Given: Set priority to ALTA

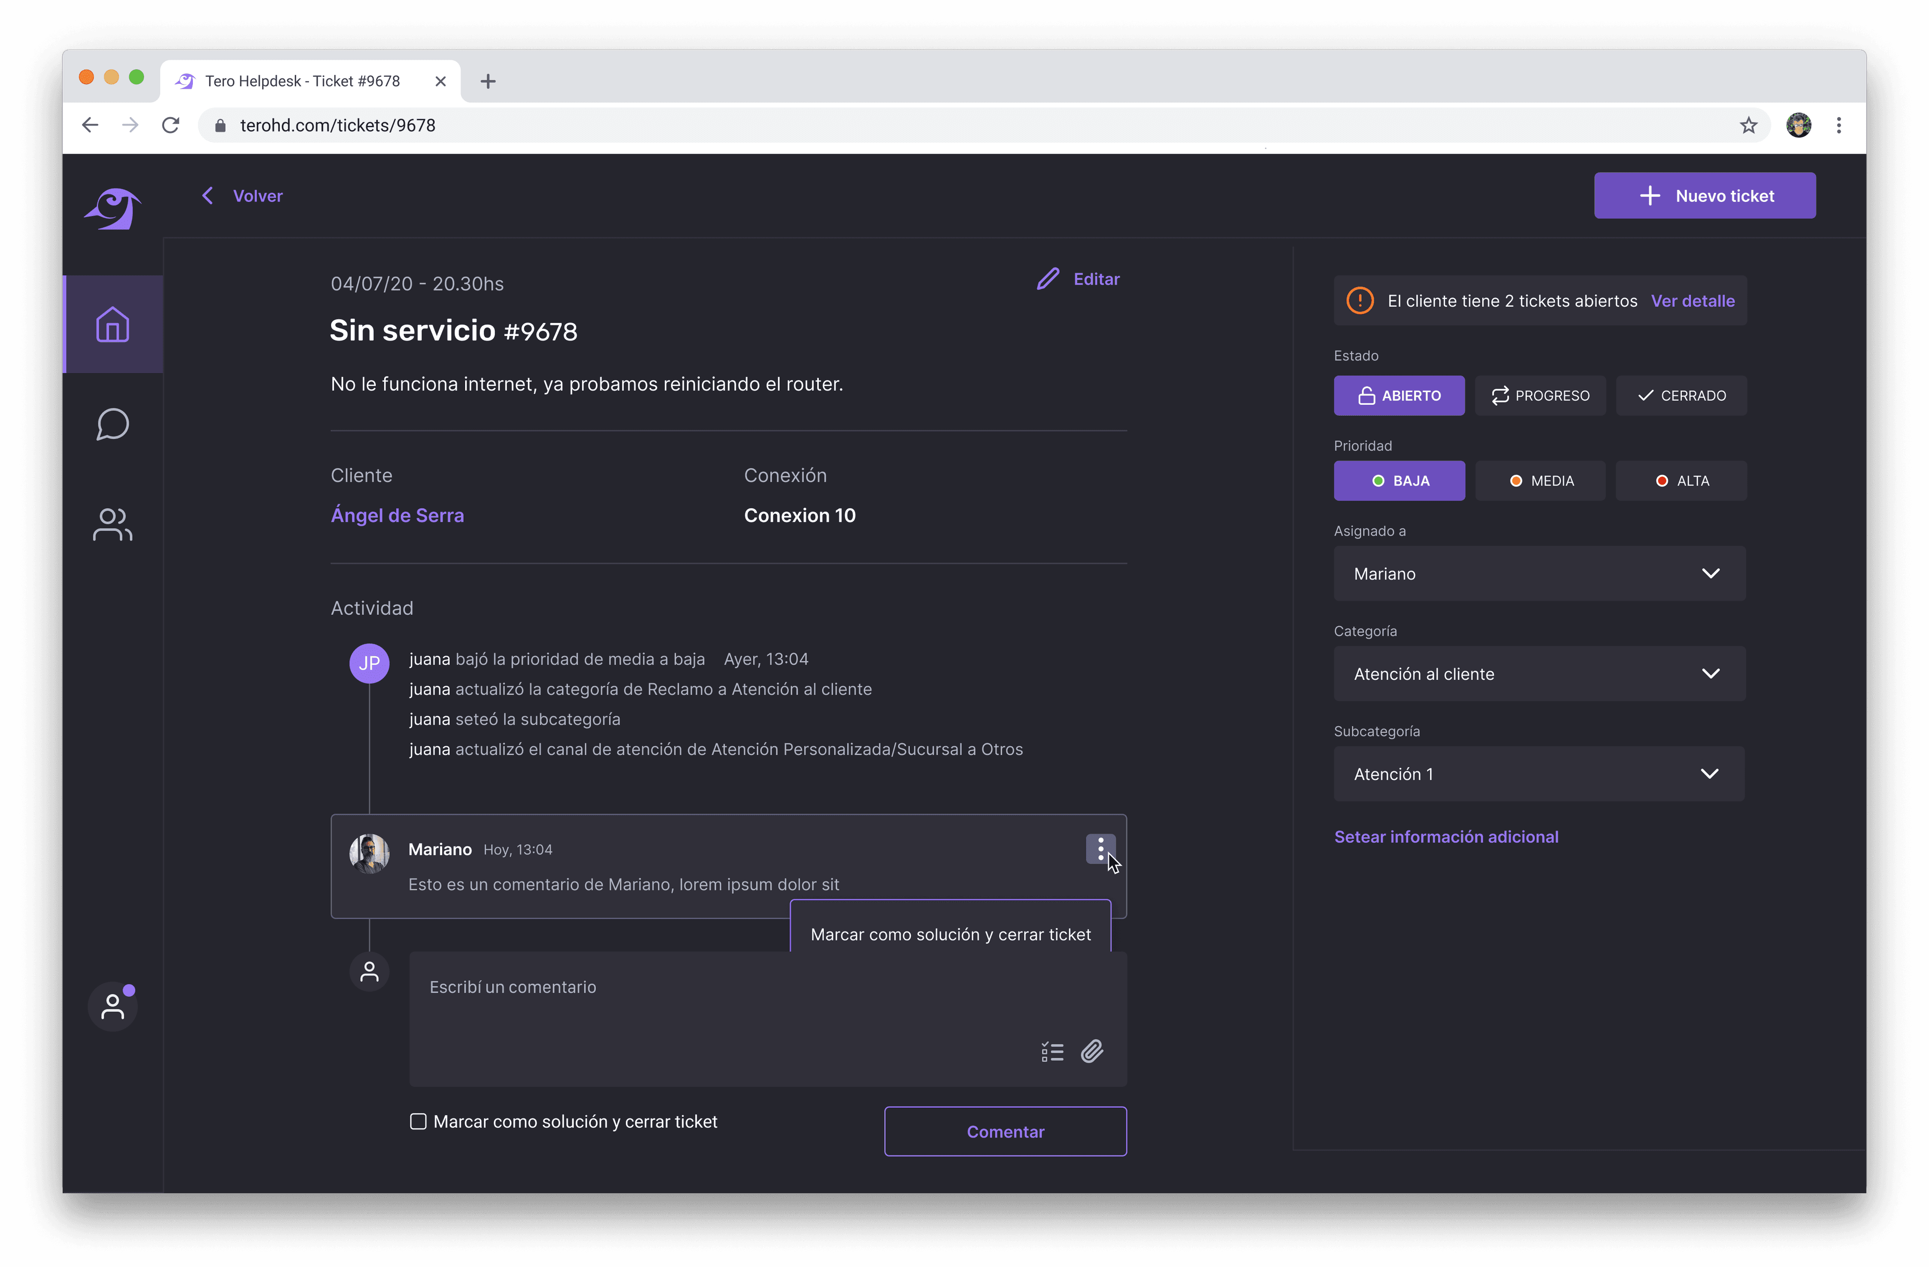Looking at the screenshot, I should (1681, 481).
